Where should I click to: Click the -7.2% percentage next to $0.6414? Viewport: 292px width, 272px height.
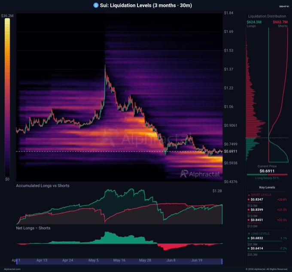point(283,248)
